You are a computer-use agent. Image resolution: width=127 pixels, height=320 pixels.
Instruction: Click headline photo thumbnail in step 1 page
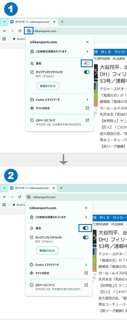pyautogui.click(x=96, y=86)
